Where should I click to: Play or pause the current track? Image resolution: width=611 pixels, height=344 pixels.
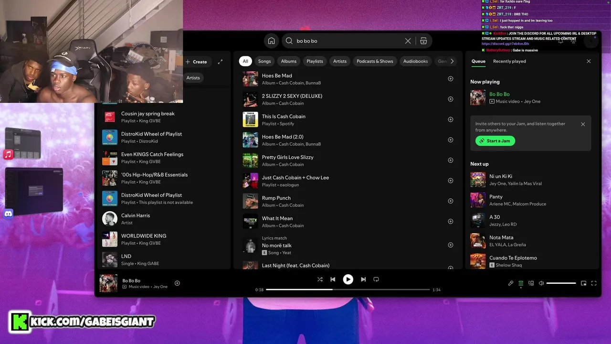pyautogui.click(x=348, y=279)
